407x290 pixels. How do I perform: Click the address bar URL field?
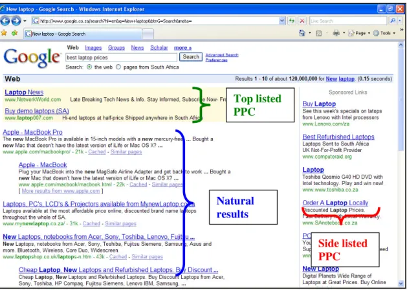155,21
